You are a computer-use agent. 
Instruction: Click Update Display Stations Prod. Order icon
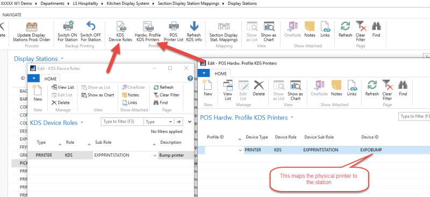[32, 27]
